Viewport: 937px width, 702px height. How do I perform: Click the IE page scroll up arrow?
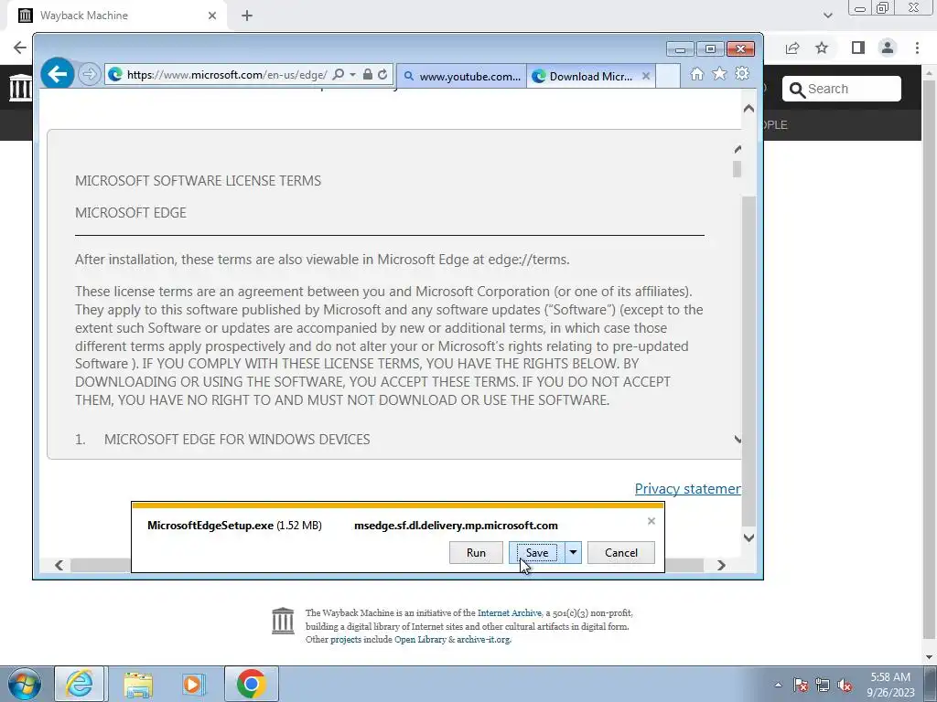(x=749, y=109)
